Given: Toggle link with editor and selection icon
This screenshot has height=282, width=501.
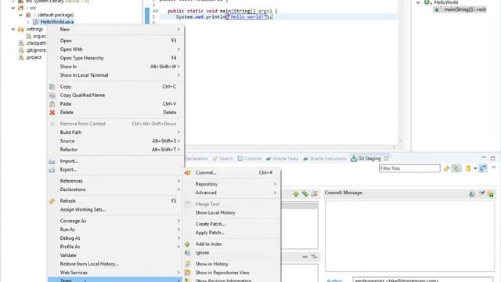Looking at the screenshot, I should [456, 168].
